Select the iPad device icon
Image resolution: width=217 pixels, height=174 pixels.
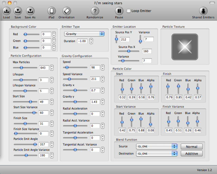(52, 11)
